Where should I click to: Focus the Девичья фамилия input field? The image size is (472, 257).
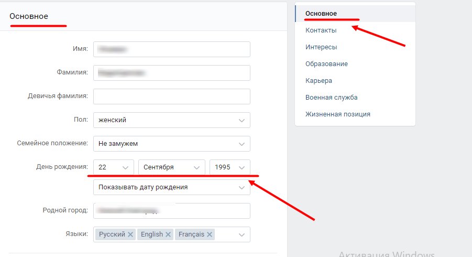tap(171, 97)
